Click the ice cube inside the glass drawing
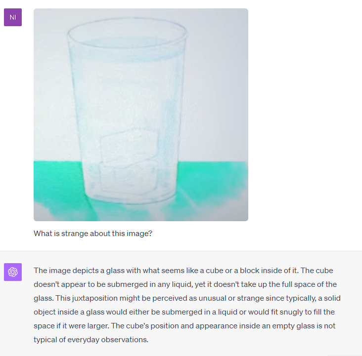Screen dimensions: 362x356 click(129, 161)
